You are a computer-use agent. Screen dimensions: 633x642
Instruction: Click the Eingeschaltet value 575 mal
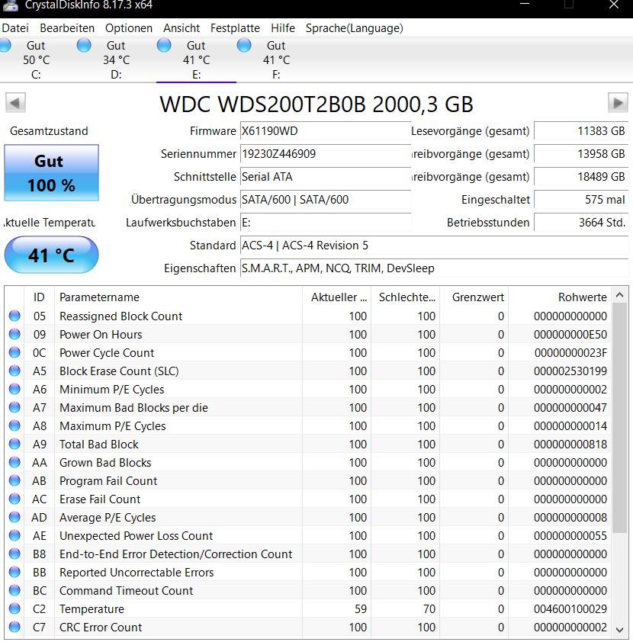(x=581, y=200)
